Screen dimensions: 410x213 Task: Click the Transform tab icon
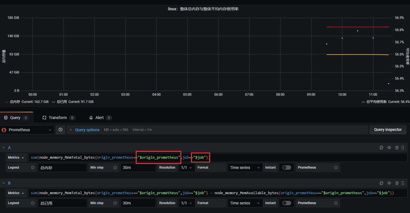(x=44, y=118)
